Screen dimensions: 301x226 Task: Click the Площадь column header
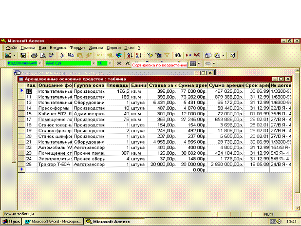[x=117, y=85]
